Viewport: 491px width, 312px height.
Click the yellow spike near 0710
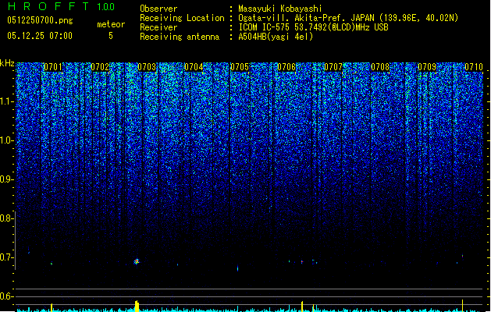pyautogui.click(x=462, y=306)
